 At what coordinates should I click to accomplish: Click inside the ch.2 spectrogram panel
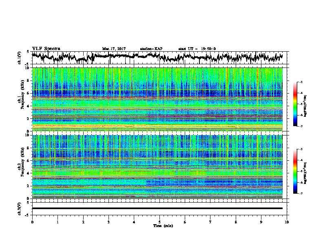(x=157, y=167)
